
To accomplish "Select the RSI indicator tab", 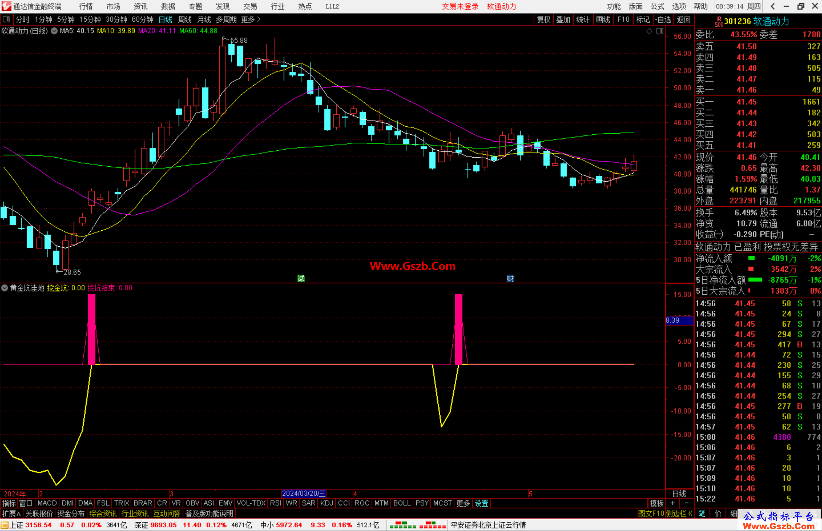I will (x=276, y=503).
